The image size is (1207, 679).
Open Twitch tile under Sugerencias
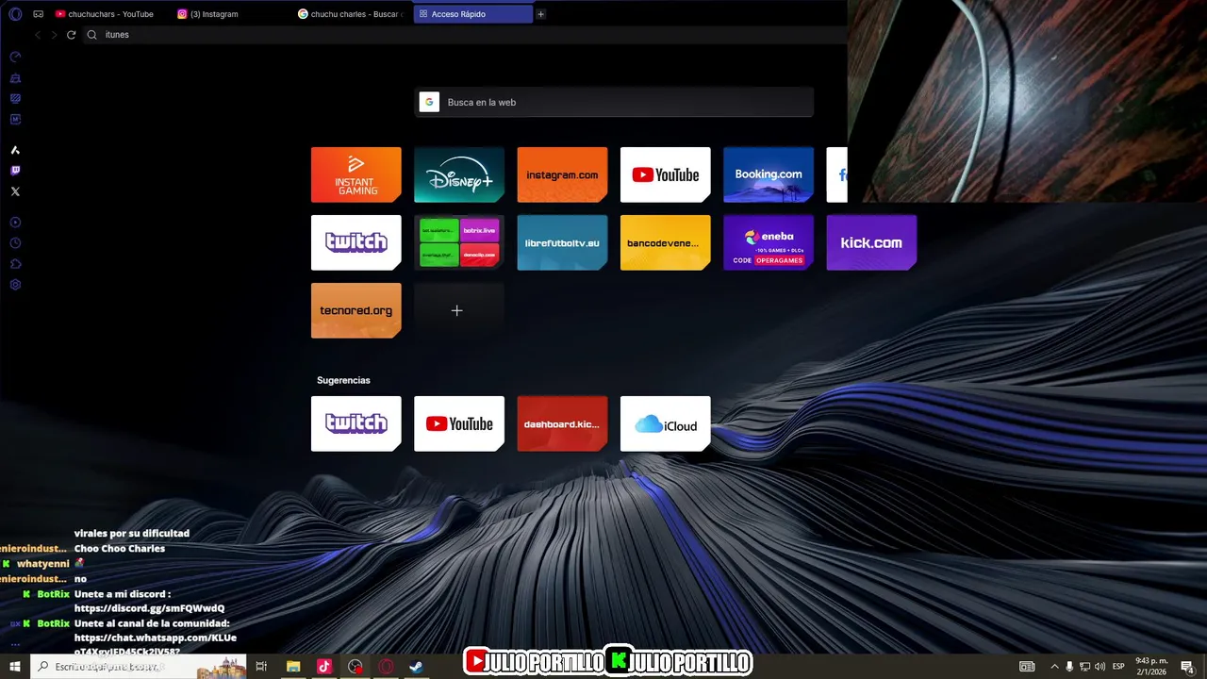pos(356,423)
